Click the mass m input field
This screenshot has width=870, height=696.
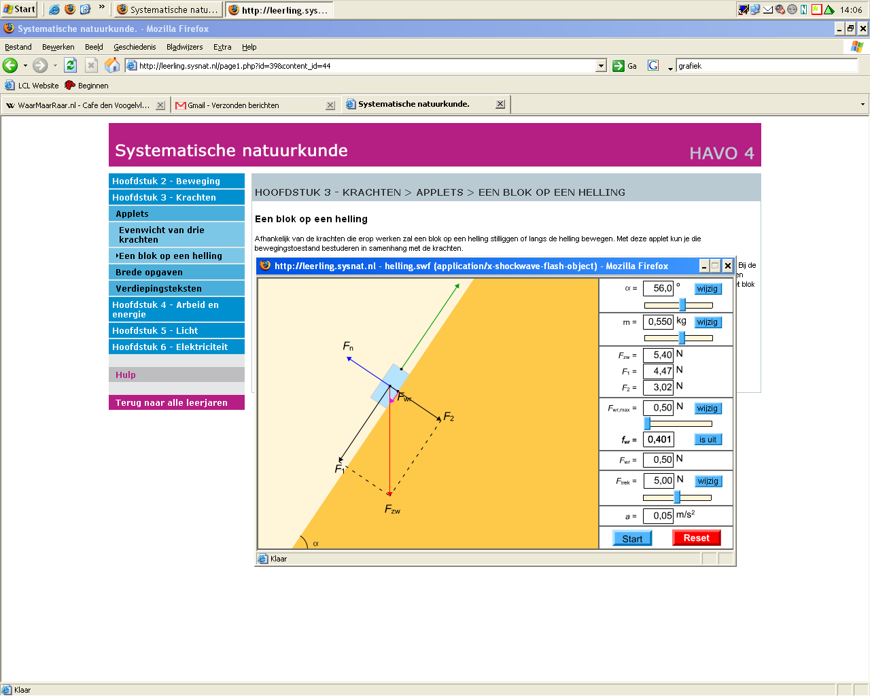pos(658,322)
